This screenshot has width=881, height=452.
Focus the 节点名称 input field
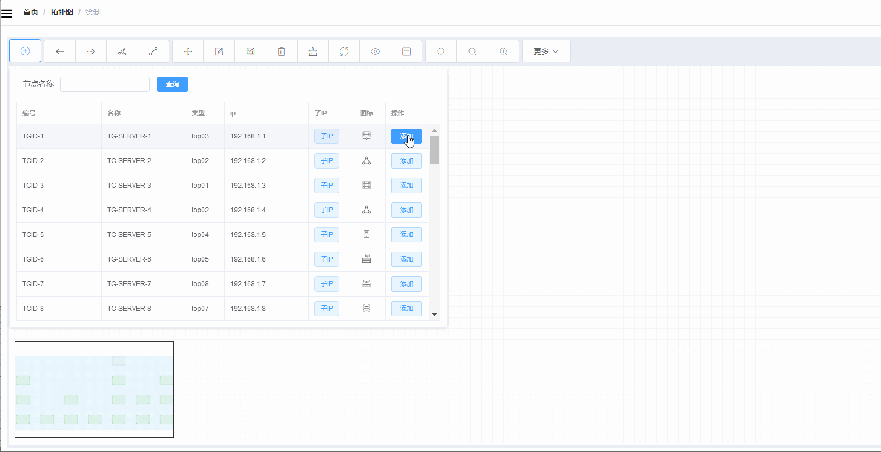pyautogui.click(x=105, y=84)
